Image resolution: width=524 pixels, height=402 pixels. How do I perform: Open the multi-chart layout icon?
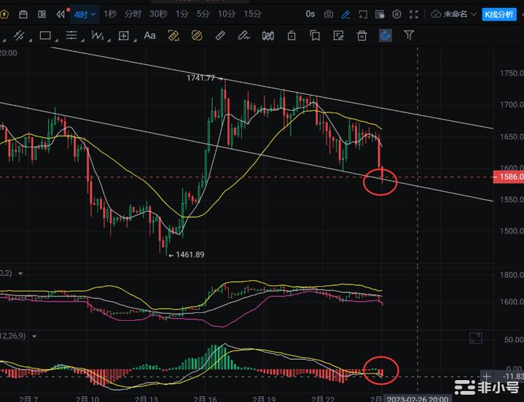42,14
